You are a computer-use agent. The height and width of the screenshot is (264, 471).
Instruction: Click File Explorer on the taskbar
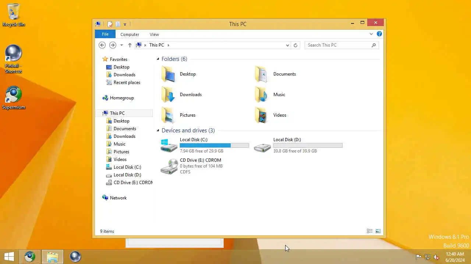[x=53, y=257]
